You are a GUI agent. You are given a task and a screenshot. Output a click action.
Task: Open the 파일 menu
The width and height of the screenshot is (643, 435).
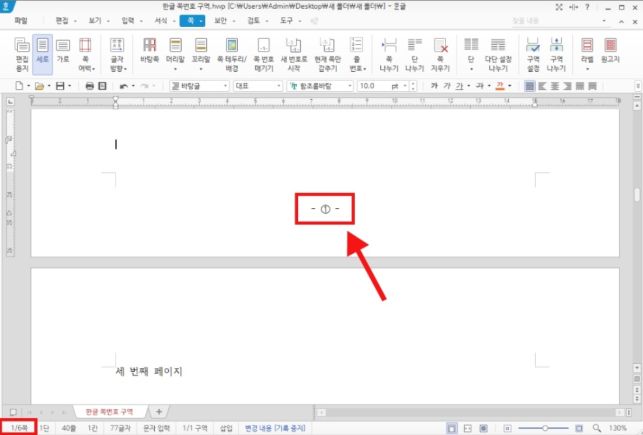coord(21,20)
